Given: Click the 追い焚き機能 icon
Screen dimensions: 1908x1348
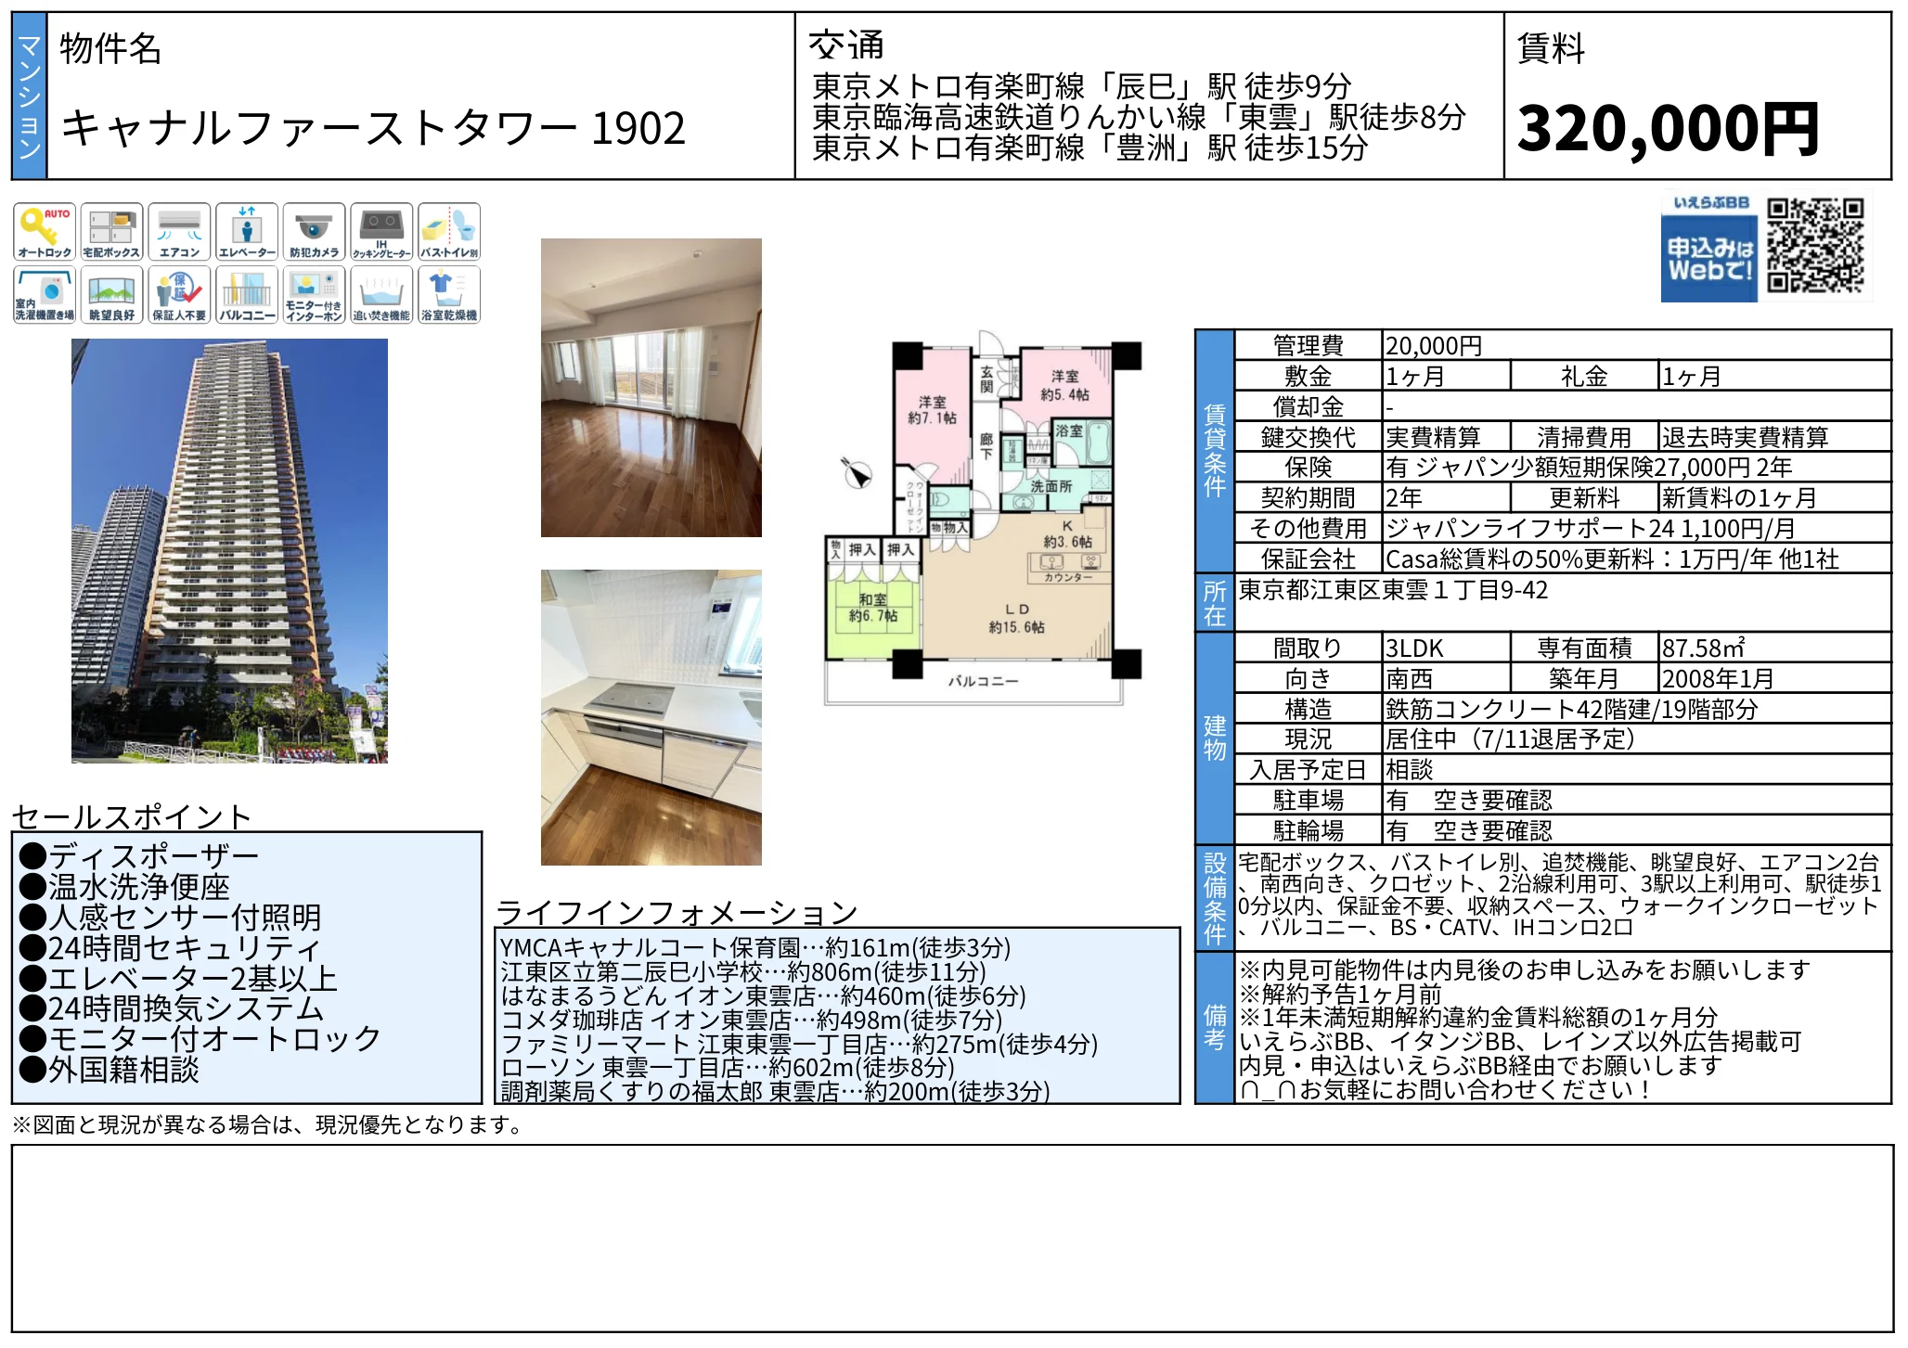Looking at the screenshot, I should [x=381, y=295].
